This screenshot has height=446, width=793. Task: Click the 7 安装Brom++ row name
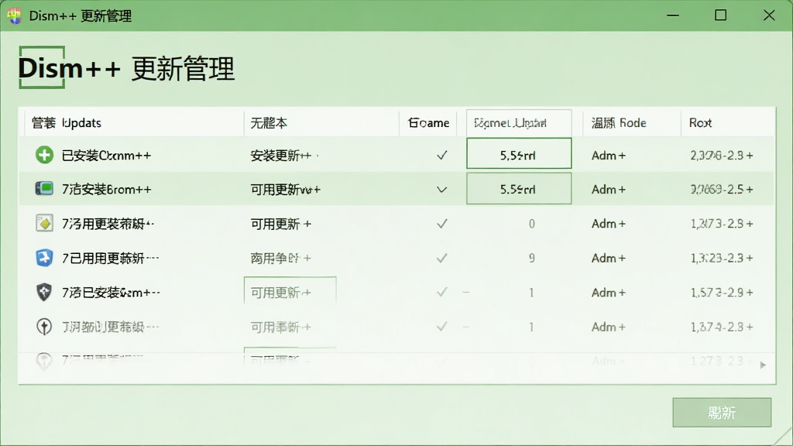tap(106, 189)
